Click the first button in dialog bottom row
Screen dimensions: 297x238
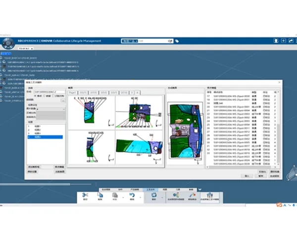247,176
